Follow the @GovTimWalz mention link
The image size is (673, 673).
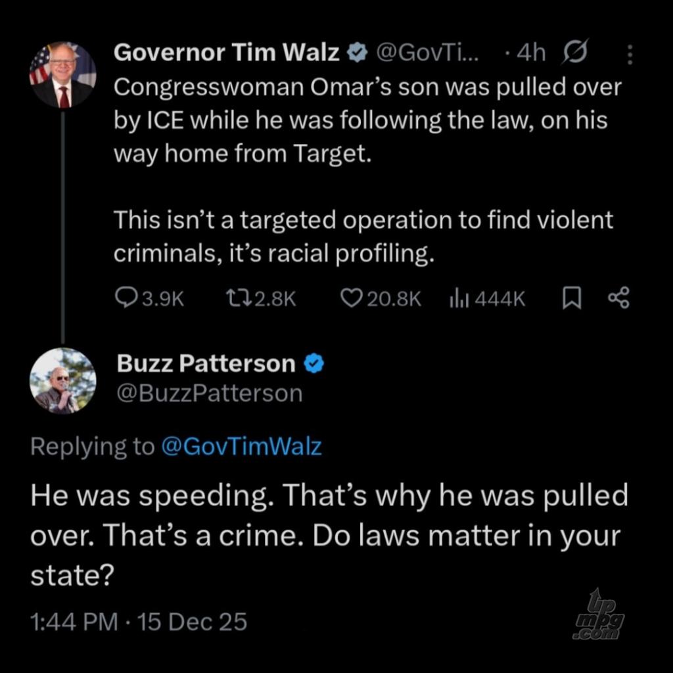point(241,447)
